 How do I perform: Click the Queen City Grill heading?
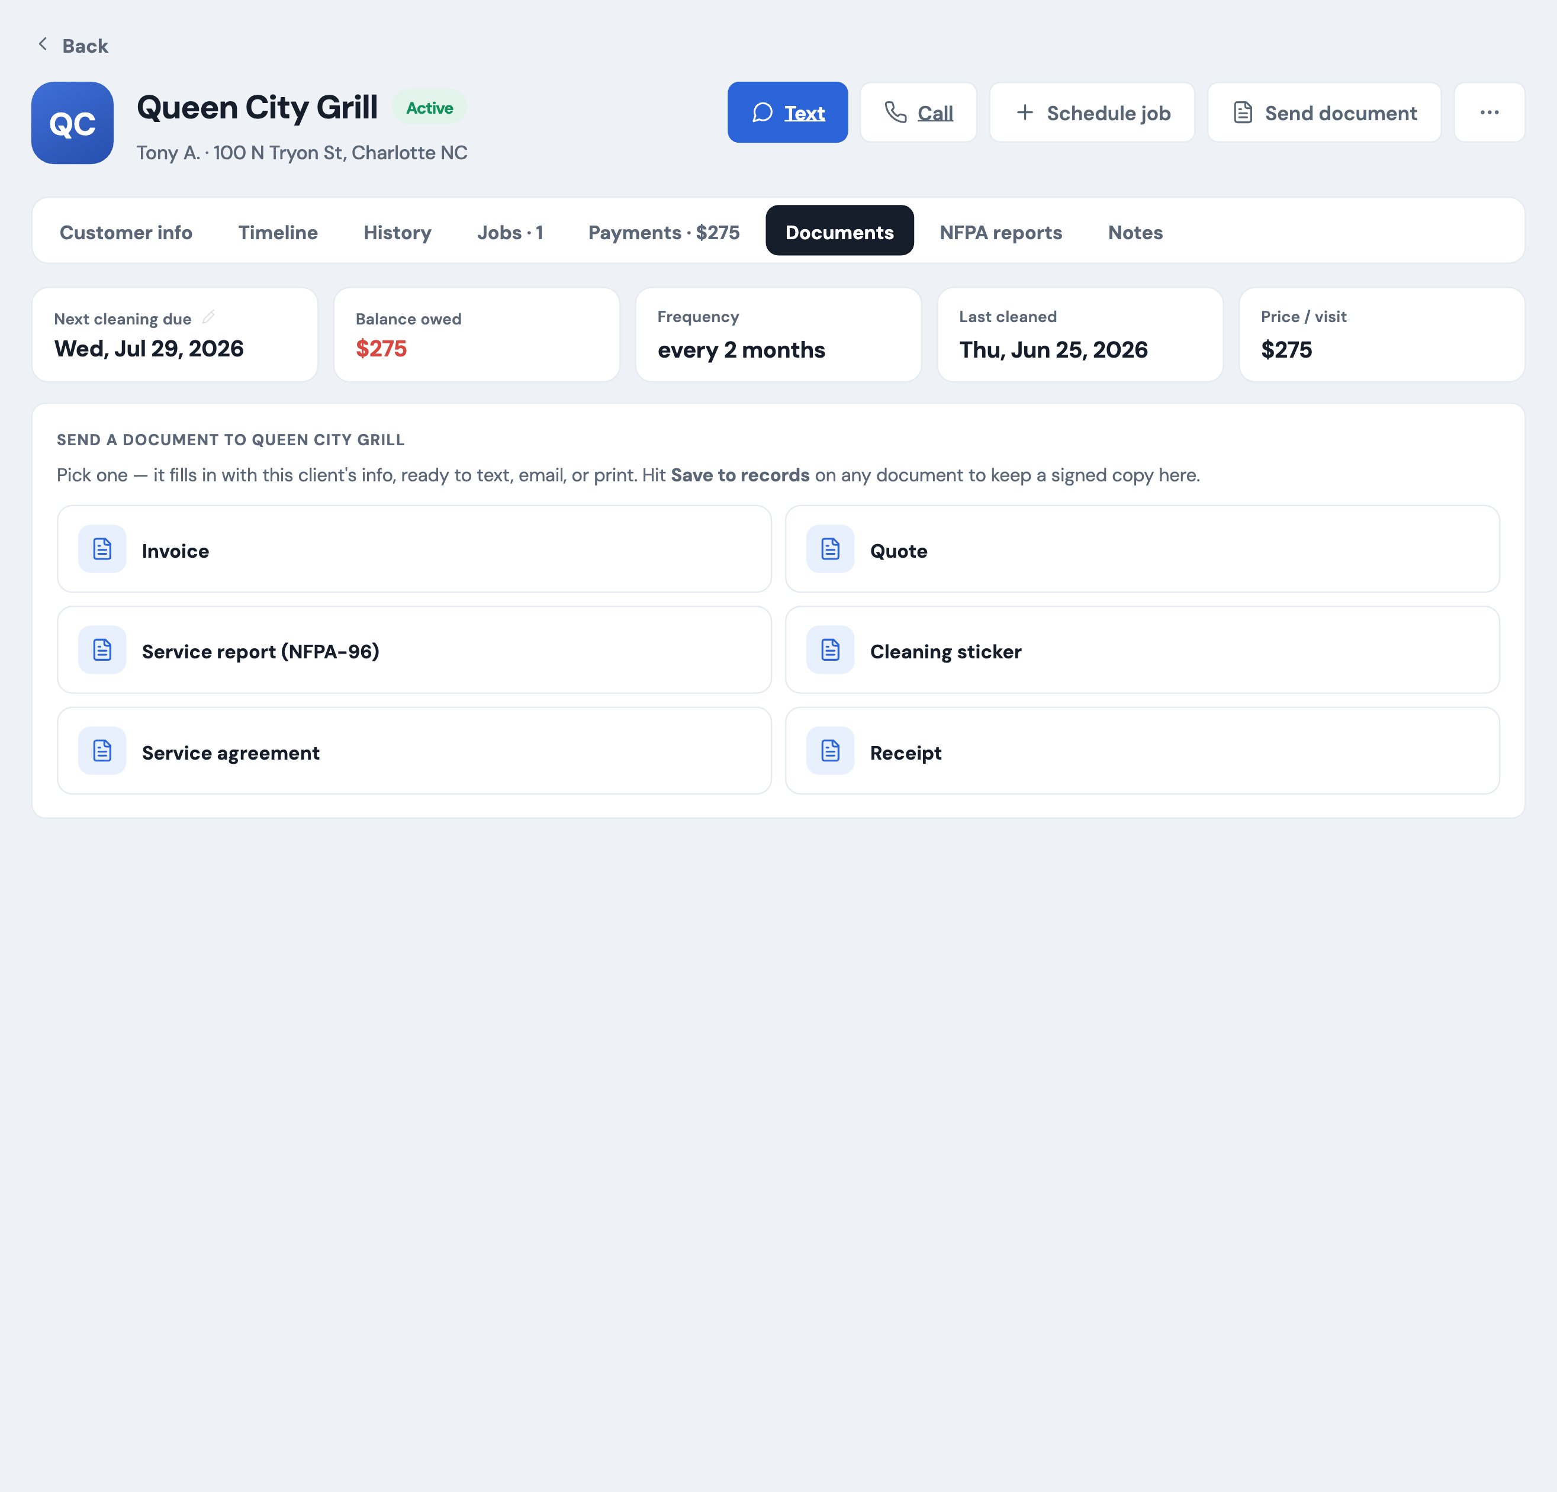[256, 107]
